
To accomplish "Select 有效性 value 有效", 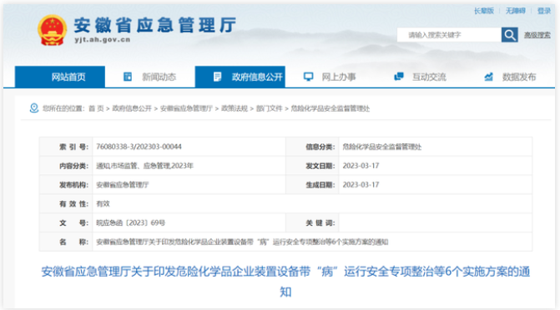I will [x=103, y=203].
